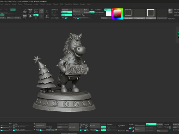The image size is (179, 134).
Task: Open the Preferences menu
Action: coord(28,4)
